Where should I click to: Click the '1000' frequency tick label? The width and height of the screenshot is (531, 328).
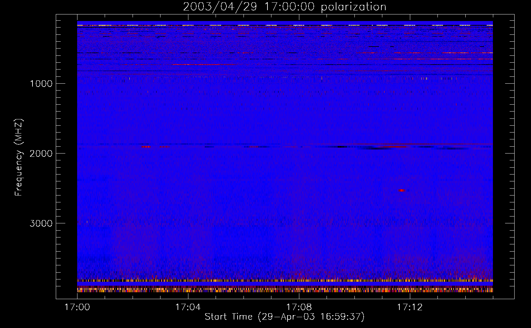click(41, 84)
